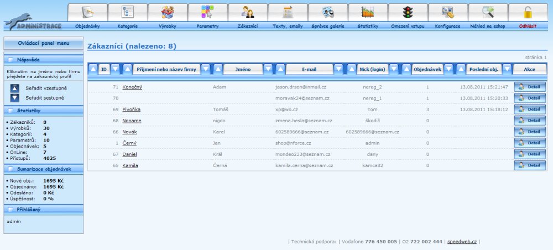Open the Správce galerie icon

point(327,13)
